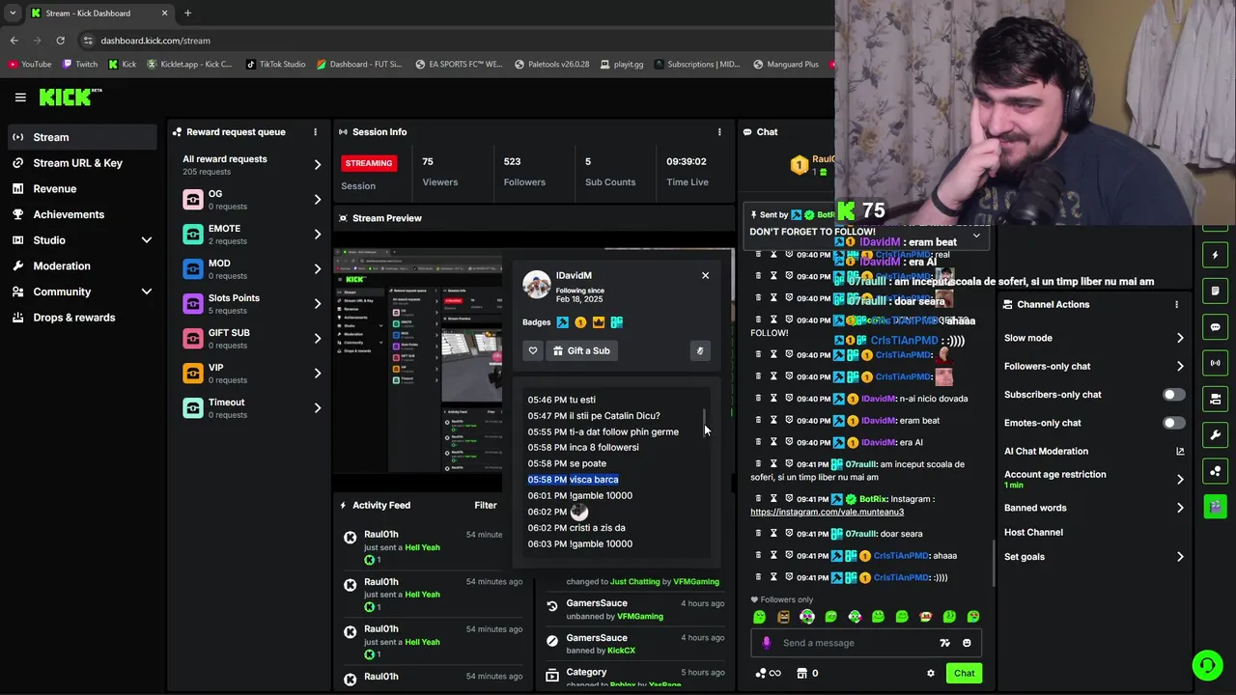The image size is (1236, 695).
Task: Click the green Chat send button
Action: point(964,674)
